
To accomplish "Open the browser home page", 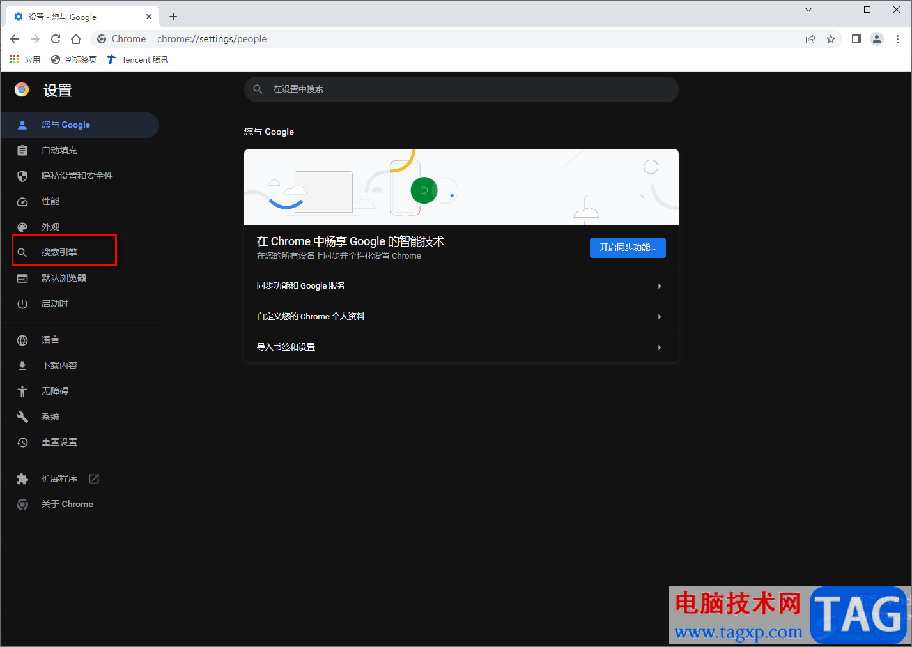I will 76,39.
